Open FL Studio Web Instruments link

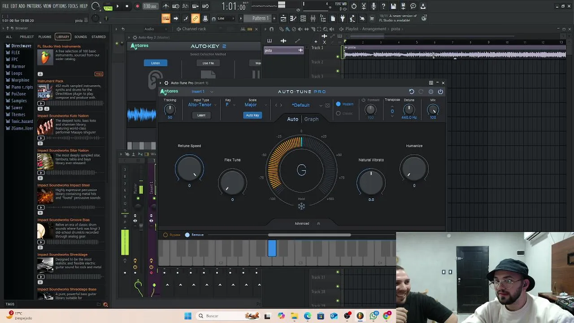pos(59,46)
